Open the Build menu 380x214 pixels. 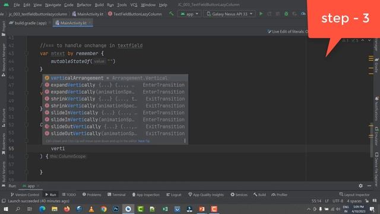point(99,5)
